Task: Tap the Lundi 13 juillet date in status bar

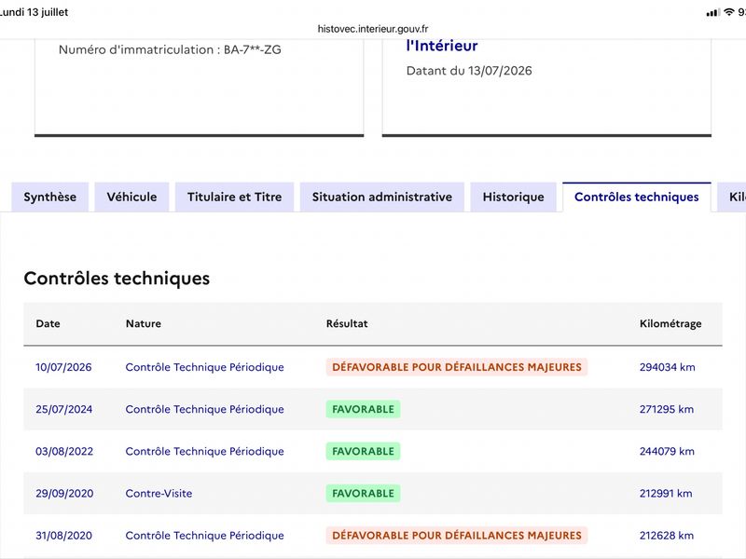Action: click(x=35, y=12)
